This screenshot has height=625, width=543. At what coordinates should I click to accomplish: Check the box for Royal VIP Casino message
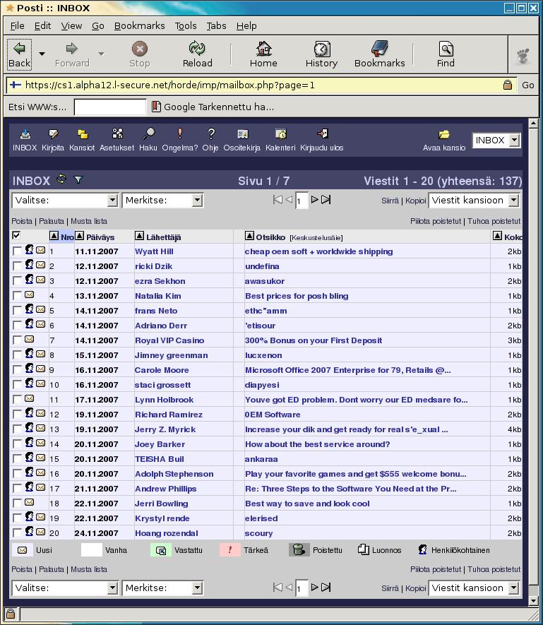point(17,340)
